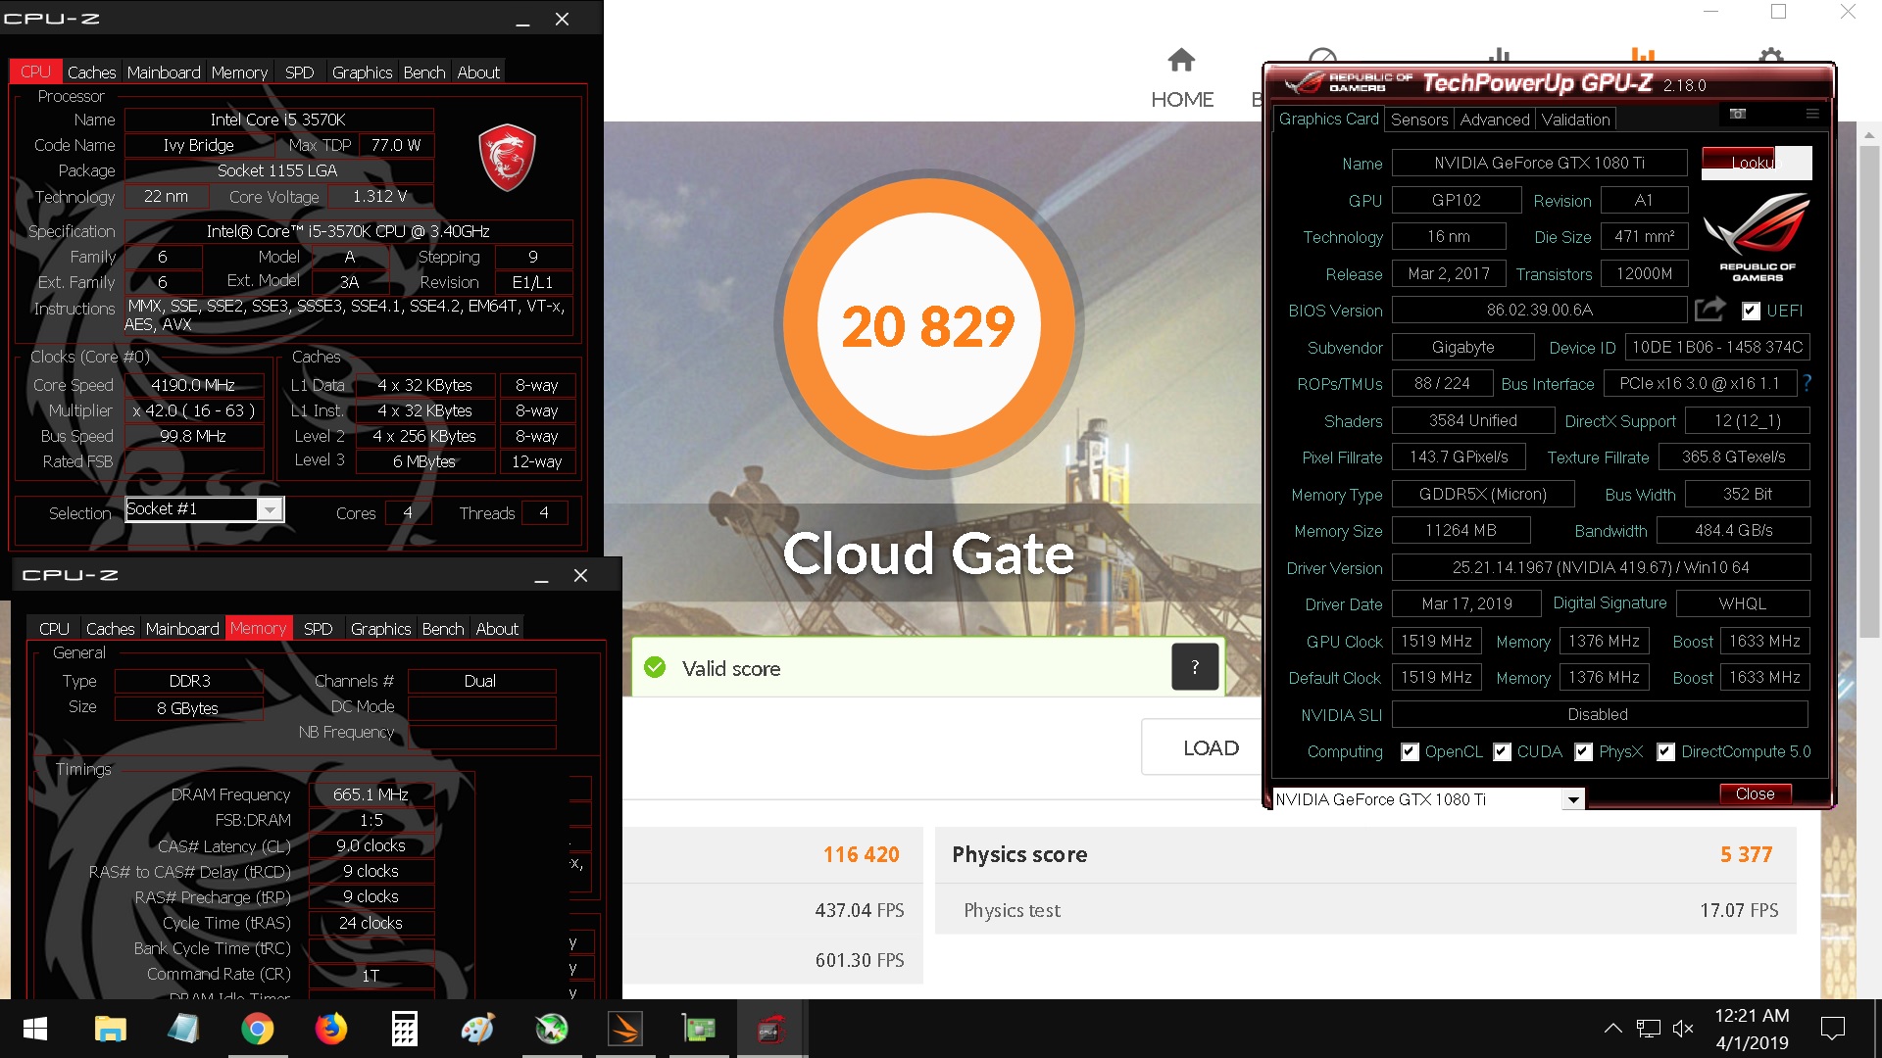Open the taskbar clock showing 12:21 AM

coord(1752,1029)
